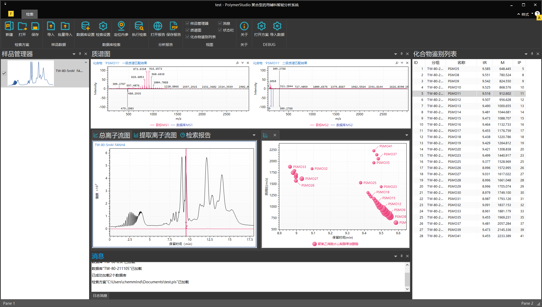Sort by the 名称 column header
Viewport: 542px width, 307px height.
pos(461,62)
